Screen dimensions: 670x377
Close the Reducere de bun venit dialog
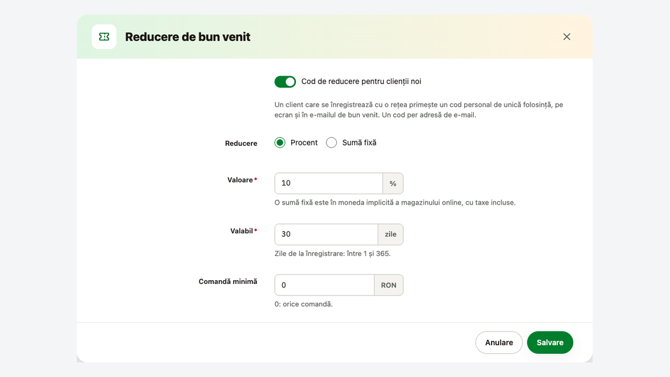click(x=566, y=37)
